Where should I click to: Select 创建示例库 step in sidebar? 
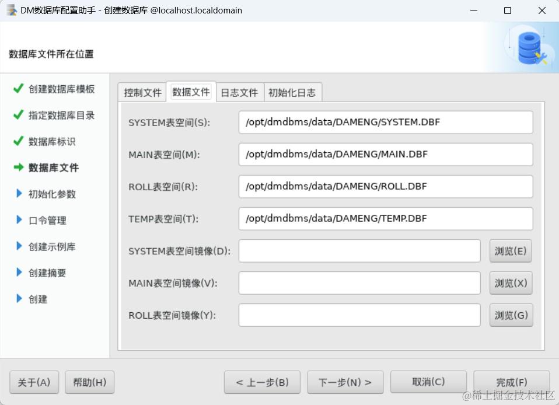[52, 247]
